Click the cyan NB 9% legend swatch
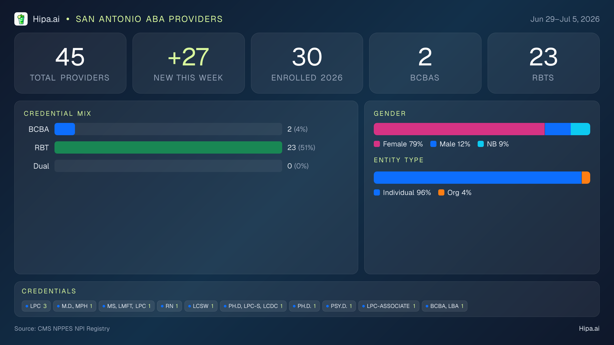Viewport: 614px width, 345px height. [481, 144]
